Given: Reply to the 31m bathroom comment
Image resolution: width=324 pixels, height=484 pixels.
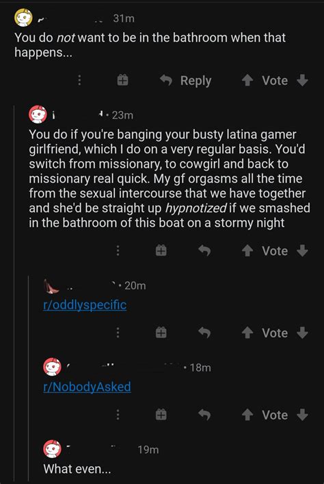Looking at the screenshot, I should tap(186, 81).
